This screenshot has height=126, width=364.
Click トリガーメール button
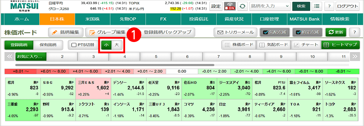pyautogui.click(x=235, y=32)
